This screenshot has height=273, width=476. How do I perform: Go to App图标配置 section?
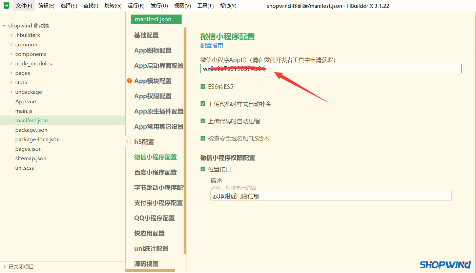click(x=153, y=50)
